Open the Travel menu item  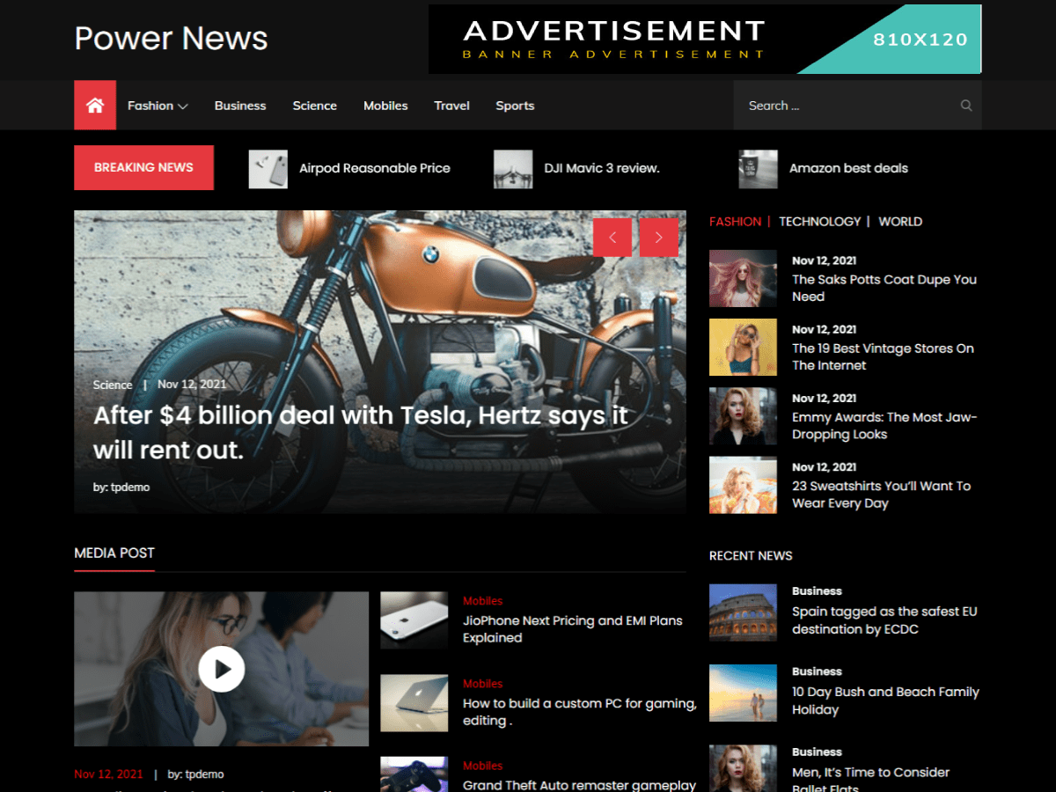(x=451, y=105)
